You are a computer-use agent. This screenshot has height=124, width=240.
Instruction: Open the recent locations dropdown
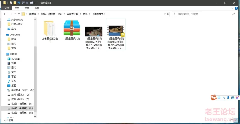(15, 14)
